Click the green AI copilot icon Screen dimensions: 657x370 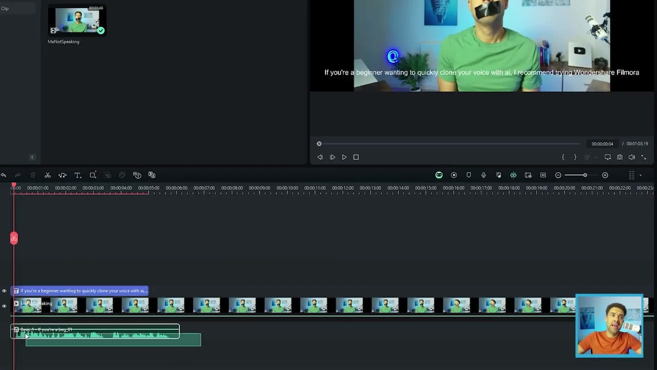pyautogui.click(x=439, y=175)
